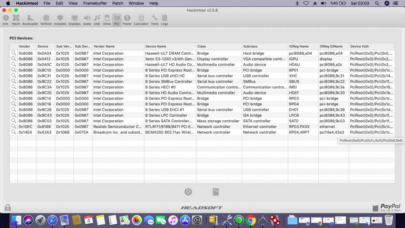
Task: Open the Patch menu in menu bar
Action: pyautogui.click(x=118, y=3)
